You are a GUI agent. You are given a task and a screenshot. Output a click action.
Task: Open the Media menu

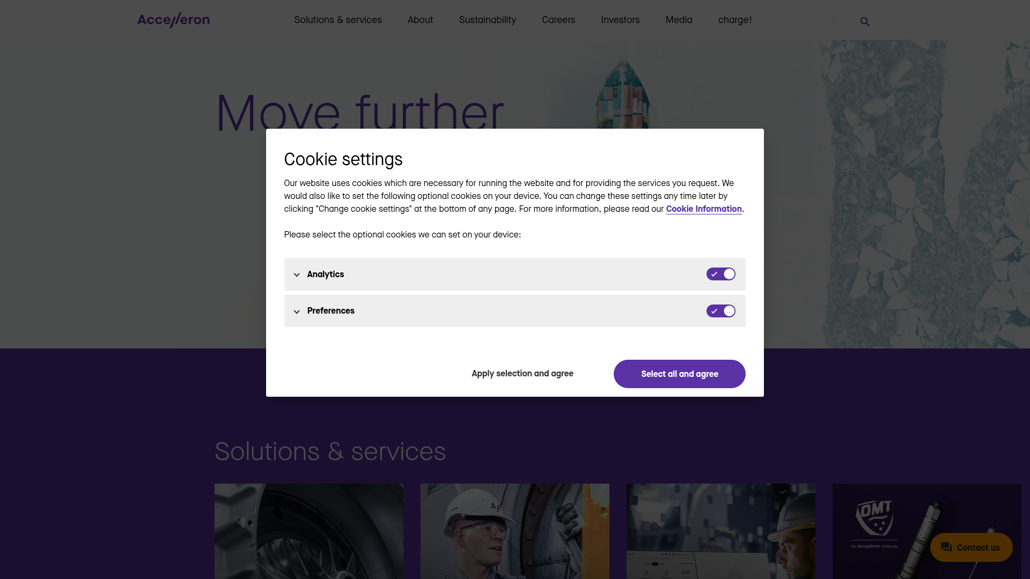[x=679, y=20]
